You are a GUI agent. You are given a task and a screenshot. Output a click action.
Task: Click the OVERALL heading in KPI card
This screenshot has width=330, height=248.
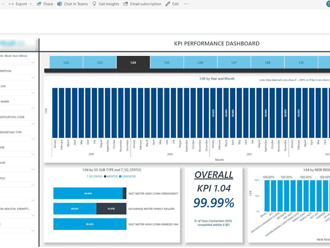click(214, 175)
